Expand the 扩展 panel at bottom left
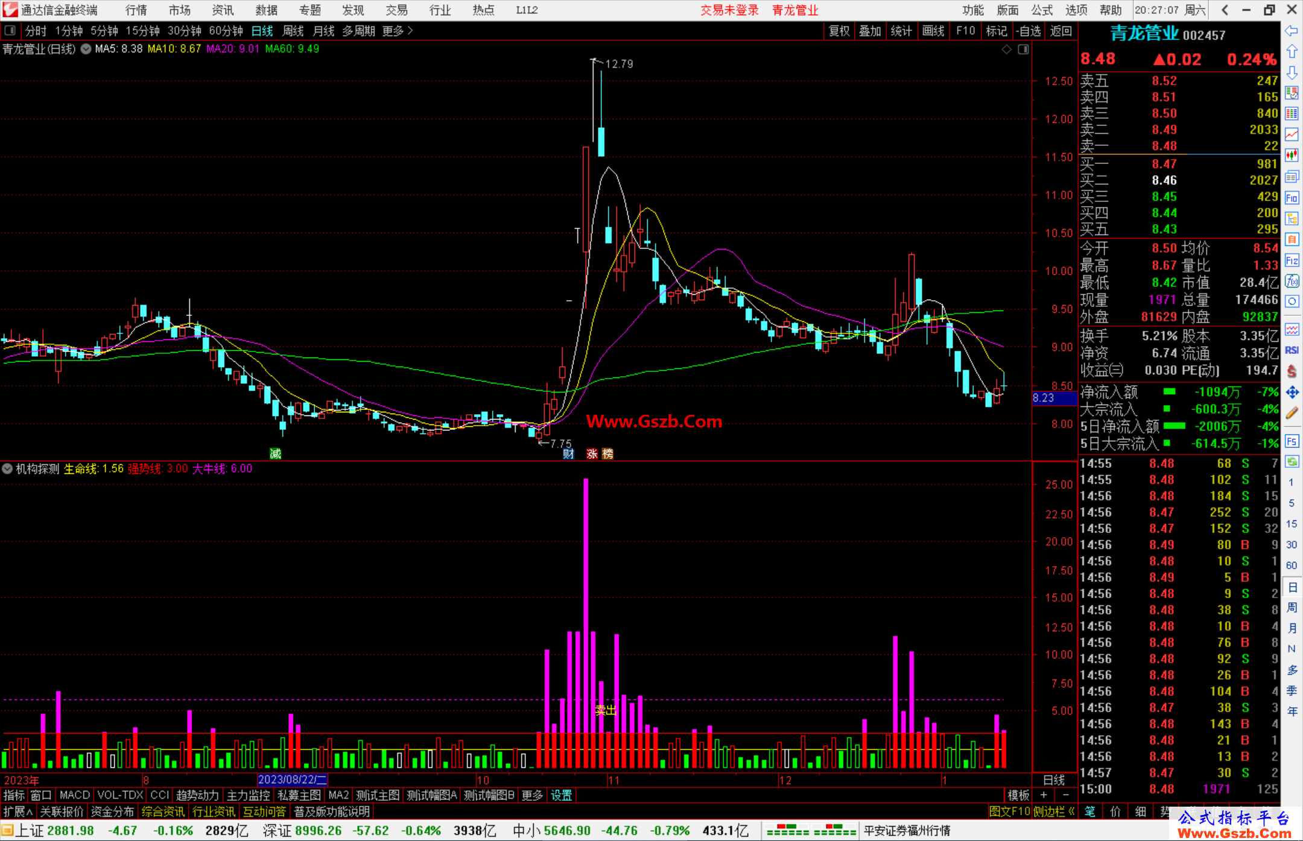 pos(18,811)
